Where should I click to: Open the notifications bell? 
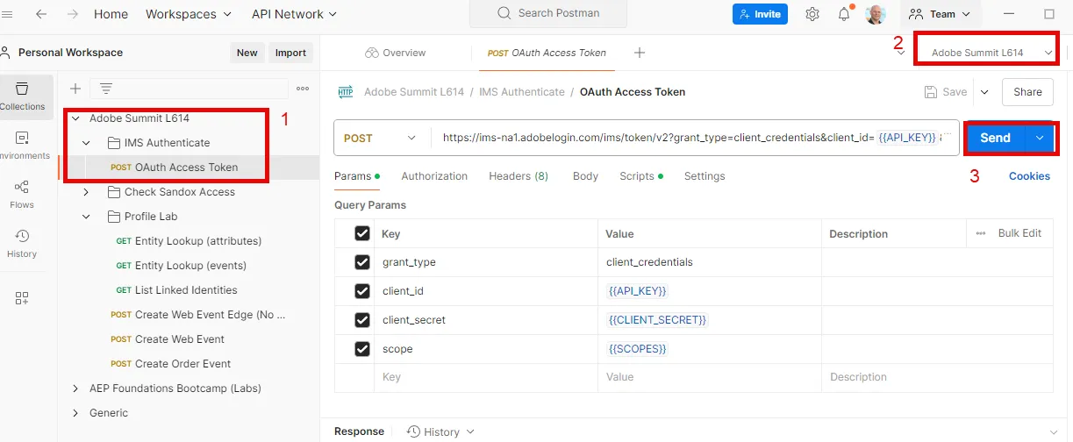point(844,14)
